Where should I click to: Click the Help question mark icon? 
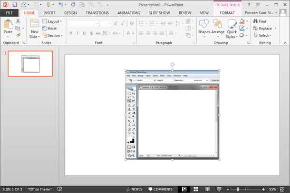coord(249,5)
